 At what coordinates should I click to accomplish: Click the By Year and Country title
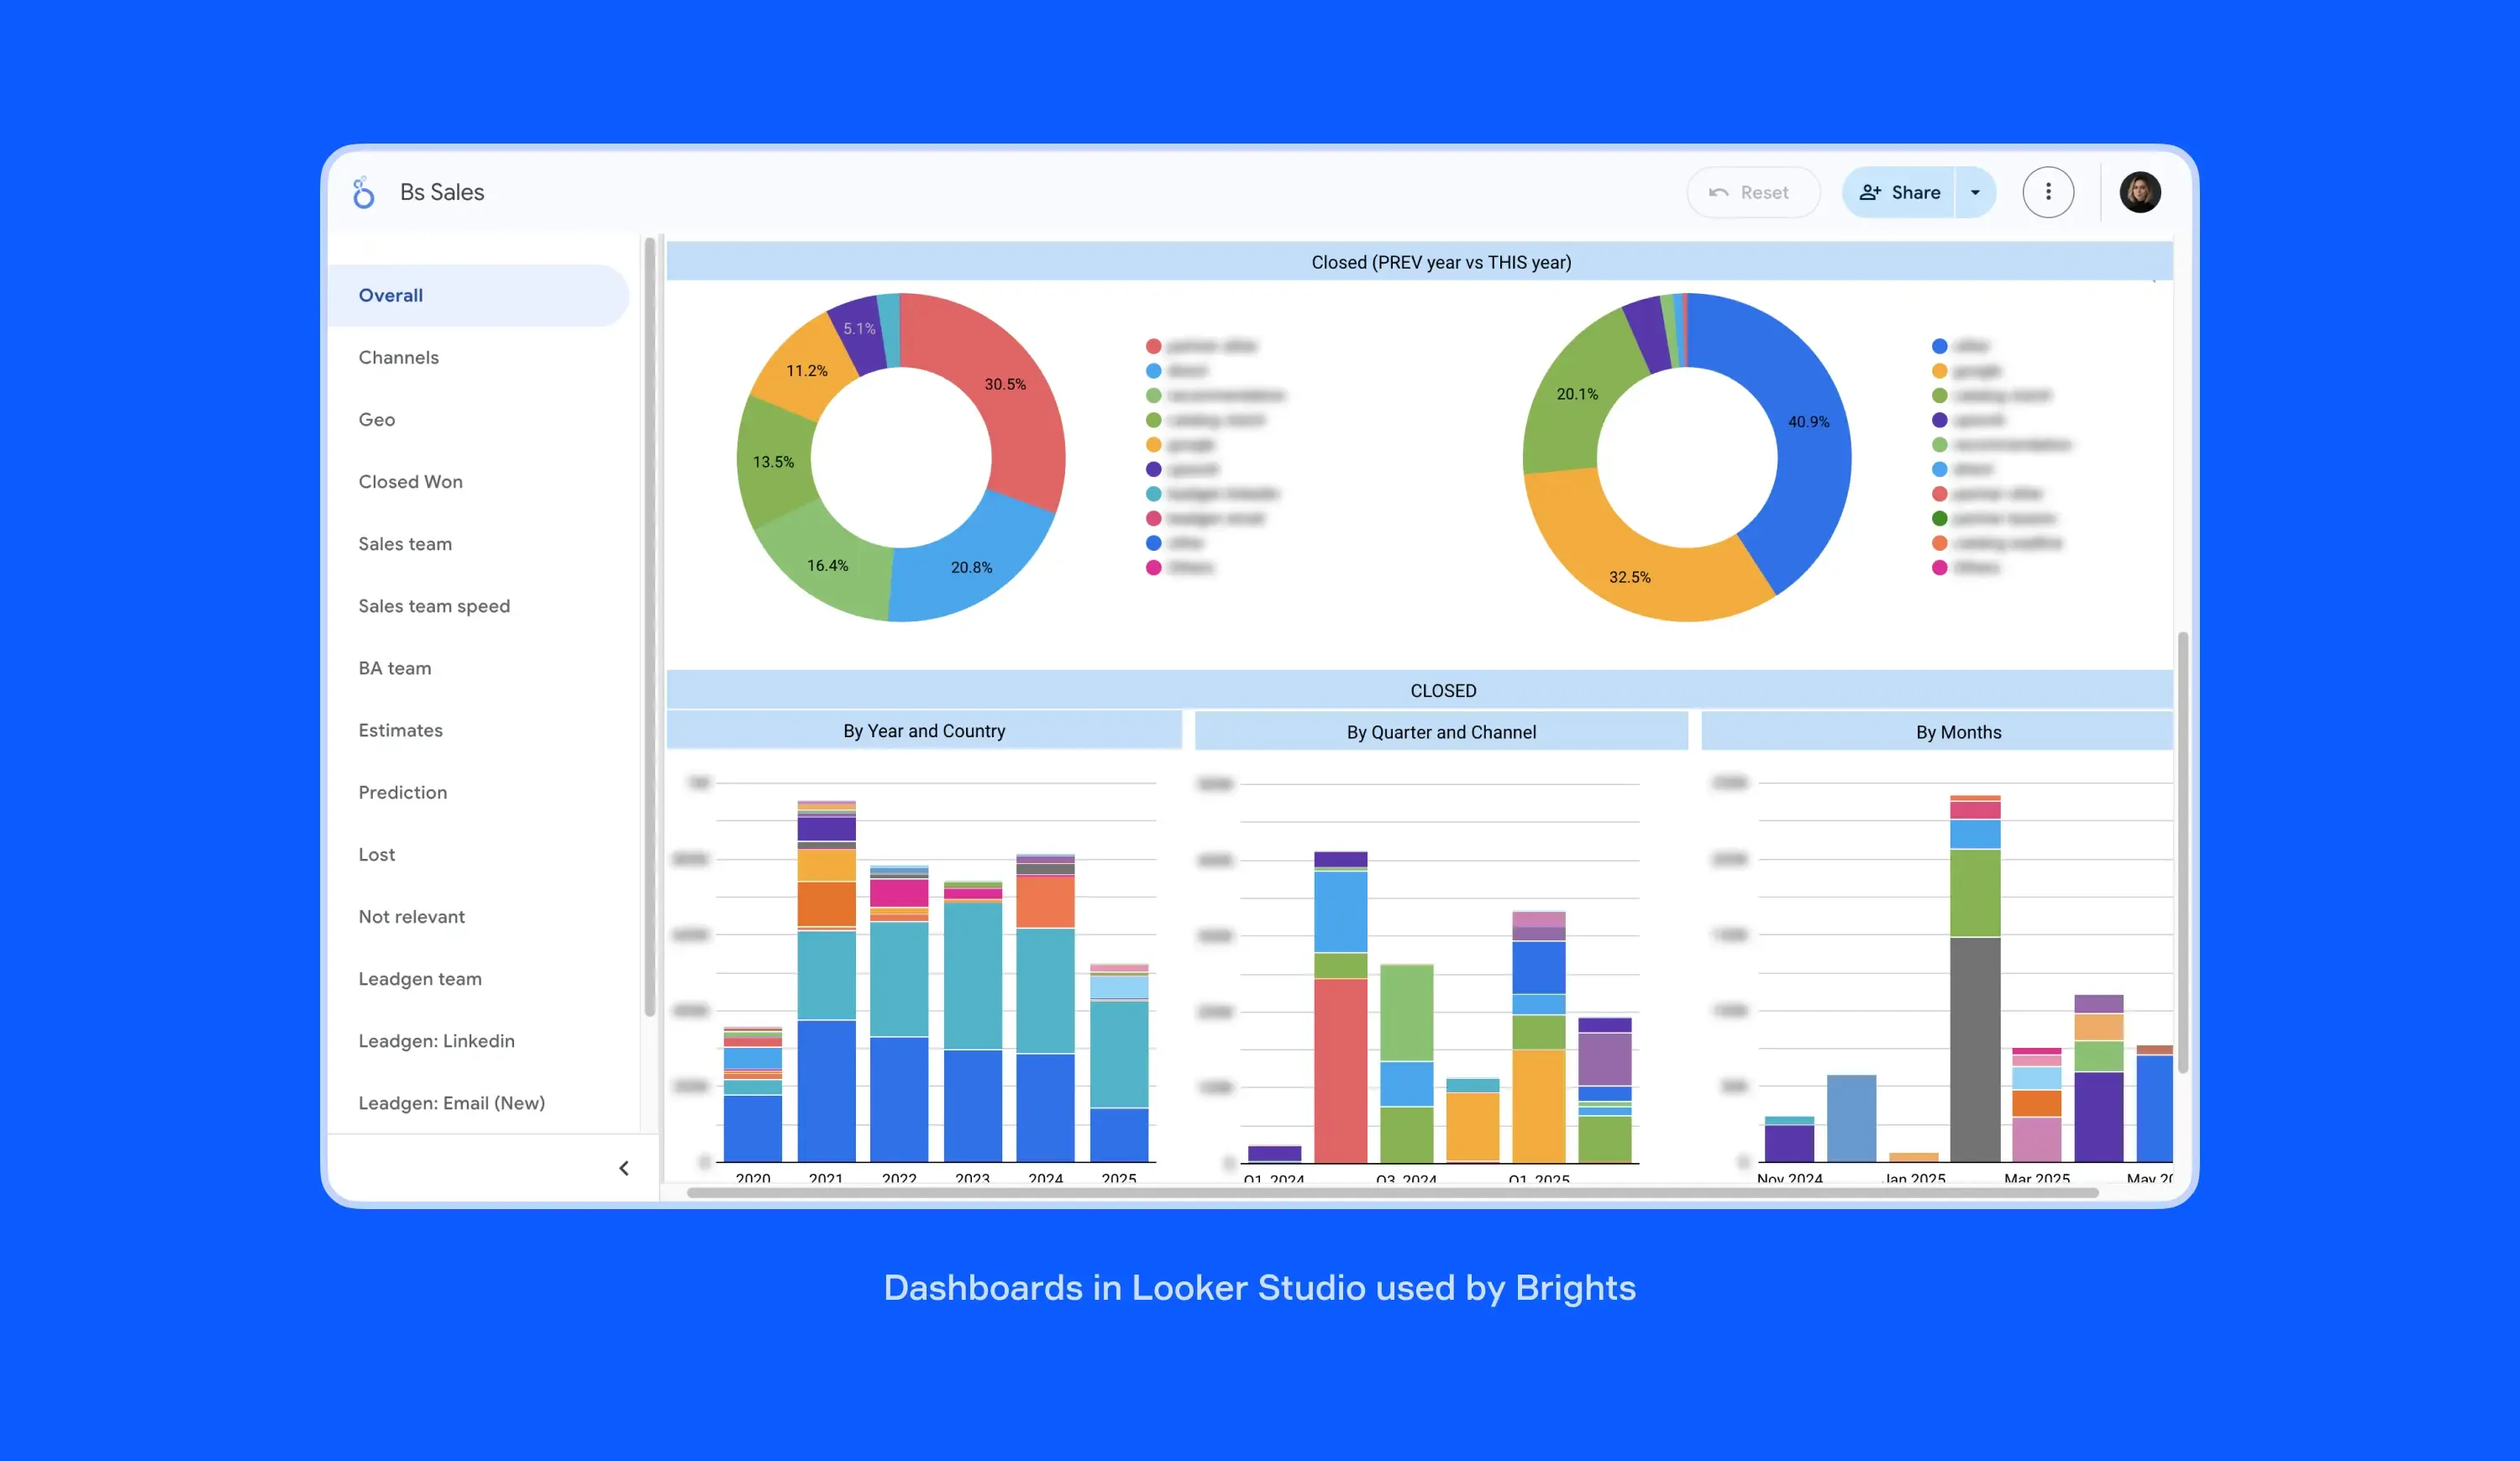tap(924, 730)
